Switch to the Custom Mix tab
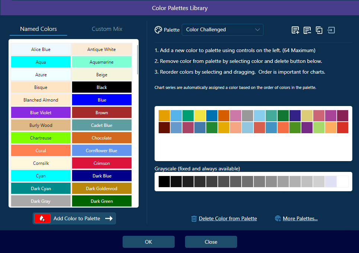The height and width of the screenshot is (253, 359). (x=107, y=29)
